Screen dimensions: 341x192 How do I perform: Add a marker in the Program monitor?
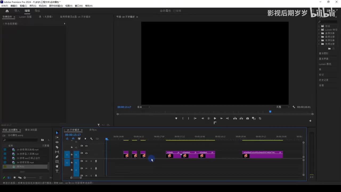point(176,118)
